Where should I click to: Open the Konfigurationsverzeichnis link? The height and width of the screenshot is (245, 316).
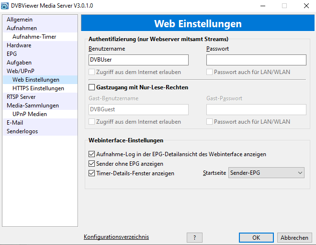point(116,237)
